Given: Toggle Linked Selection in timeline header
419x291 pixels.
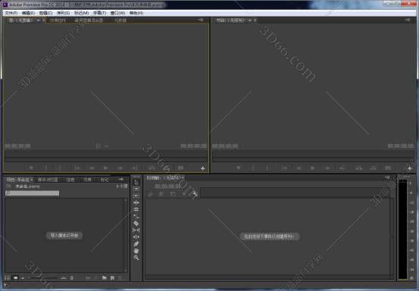Looking at the screenshot, I should (173, 194).
